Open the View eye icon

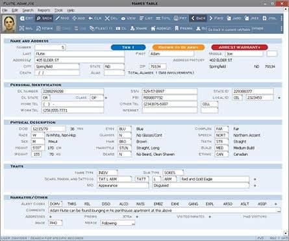coord(129,18)
